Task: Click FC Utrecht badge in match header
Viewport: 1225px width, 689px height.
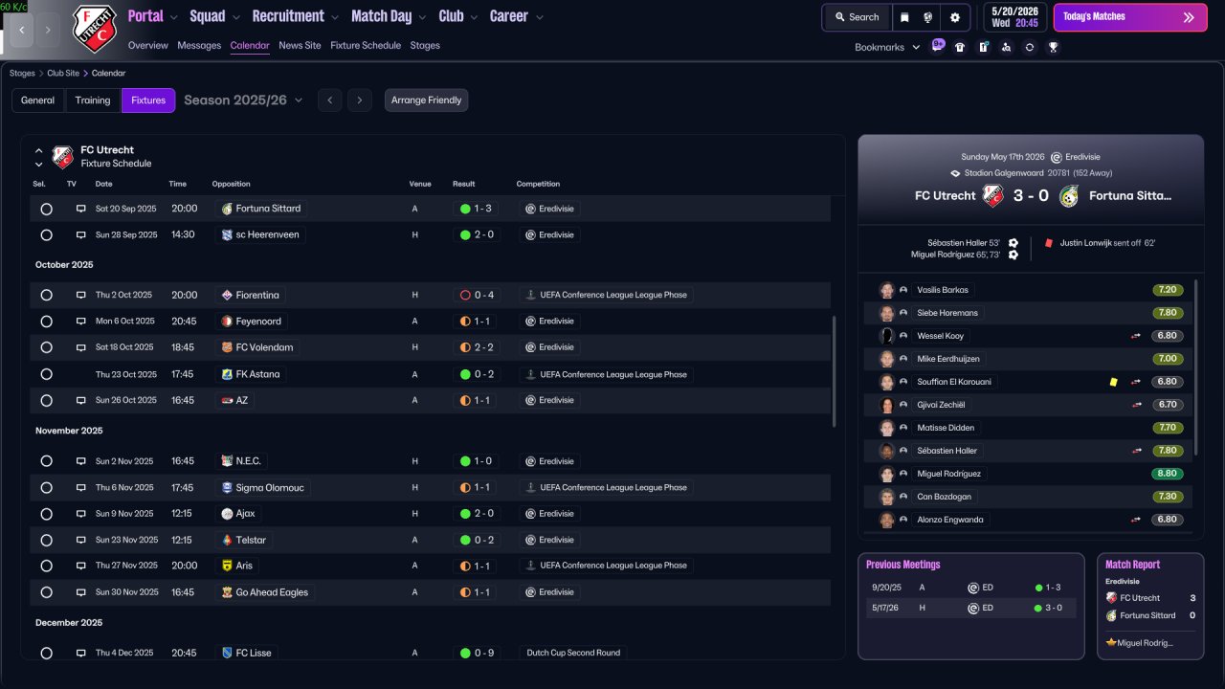Action: point(992,195)
